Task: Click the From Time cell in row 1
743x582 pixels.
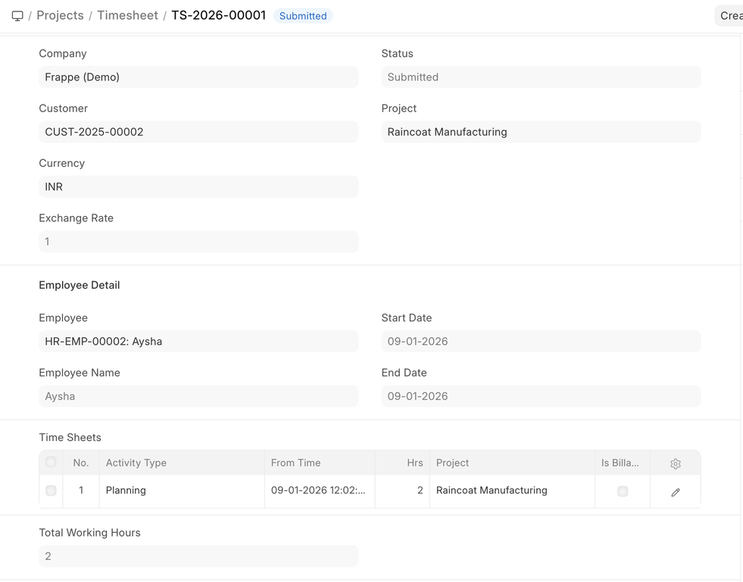Action: point(319,491)
